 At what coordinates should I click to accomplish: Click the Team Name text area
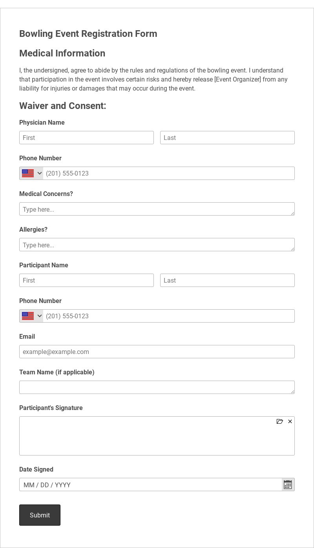pos(157,387)
